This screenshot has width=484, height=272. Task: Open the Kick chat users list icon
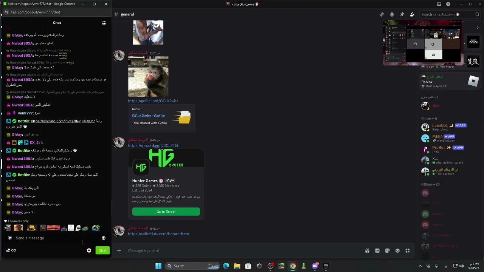click(x=104, y=23)
